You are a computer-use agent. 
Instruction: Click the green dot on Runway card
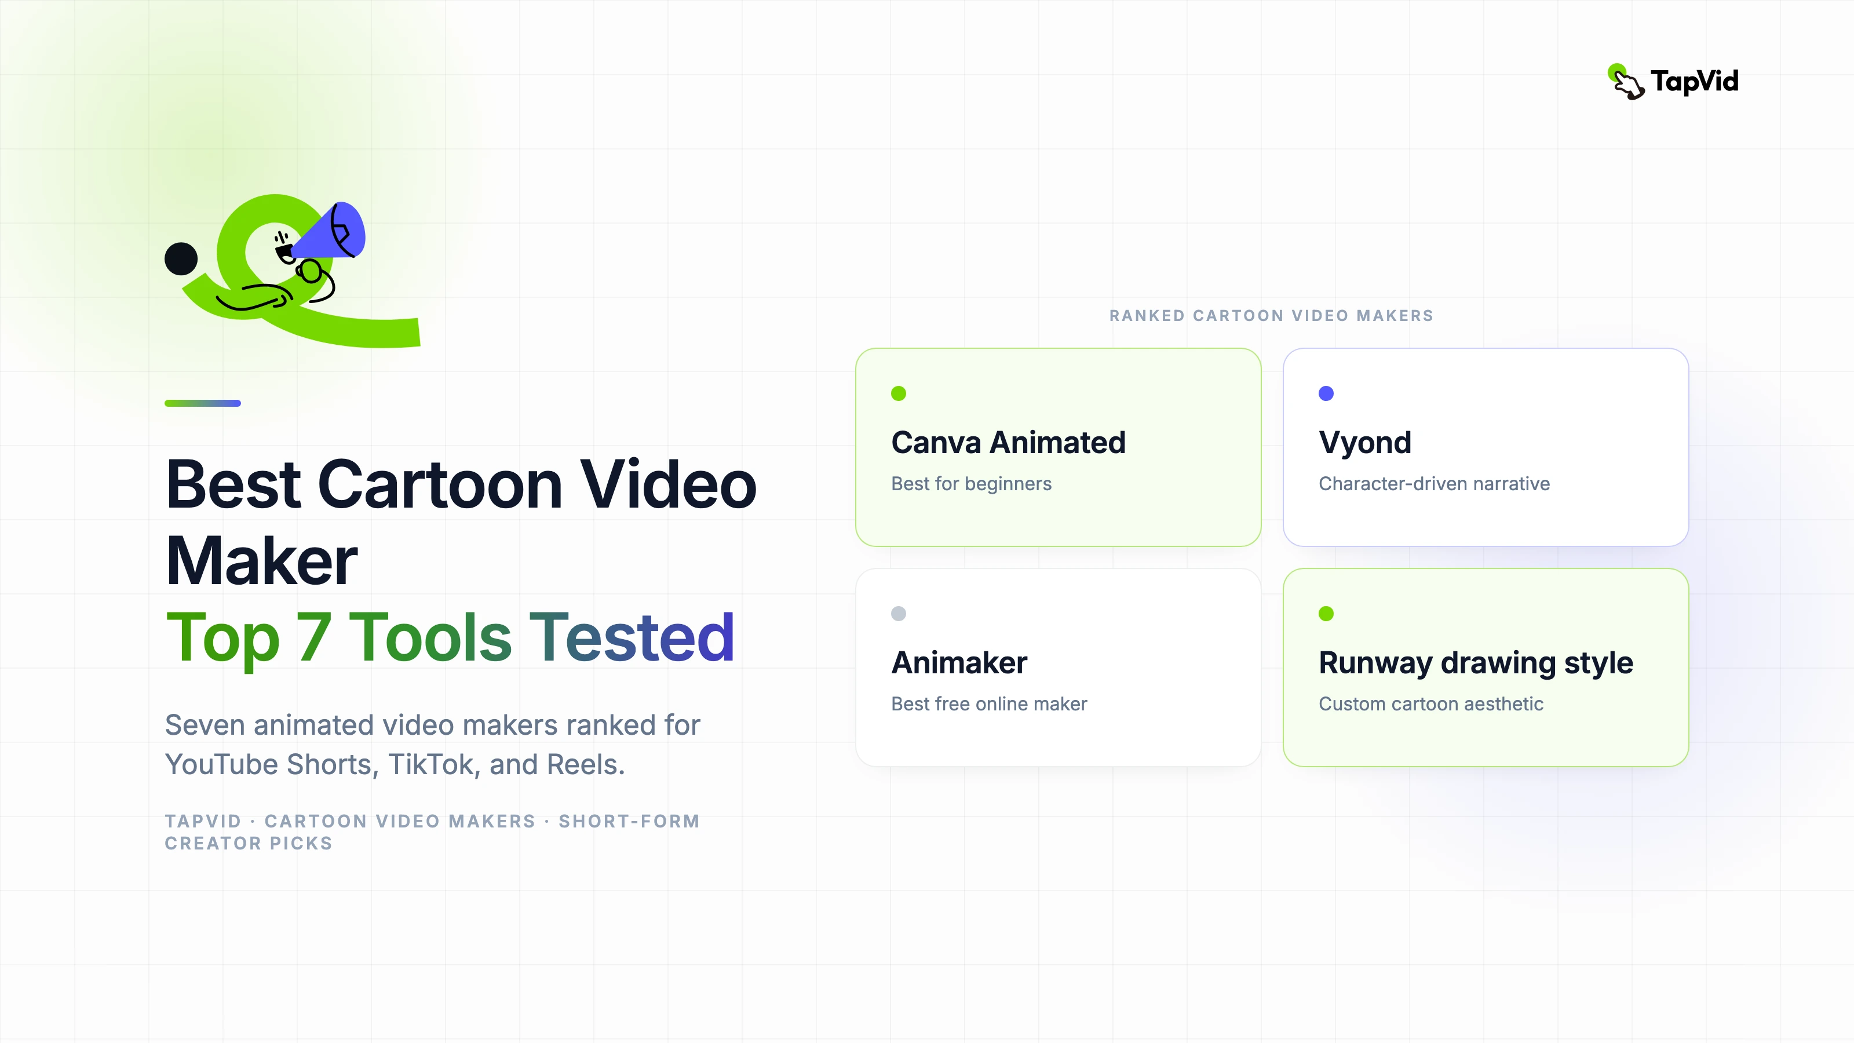coord(1326,613)
